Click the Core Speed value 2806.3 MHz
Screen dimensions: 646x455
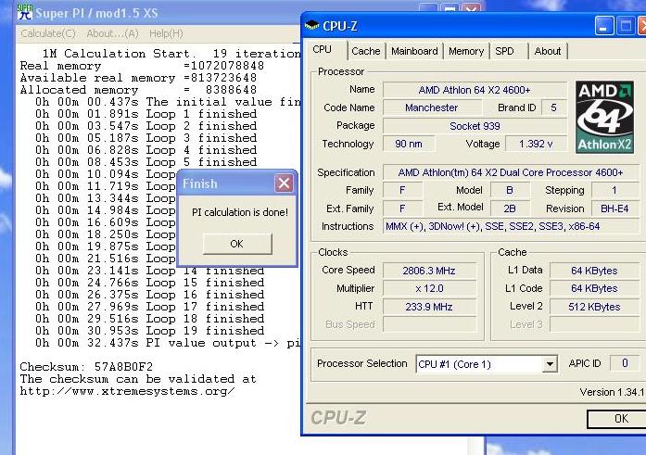point(429,271)
